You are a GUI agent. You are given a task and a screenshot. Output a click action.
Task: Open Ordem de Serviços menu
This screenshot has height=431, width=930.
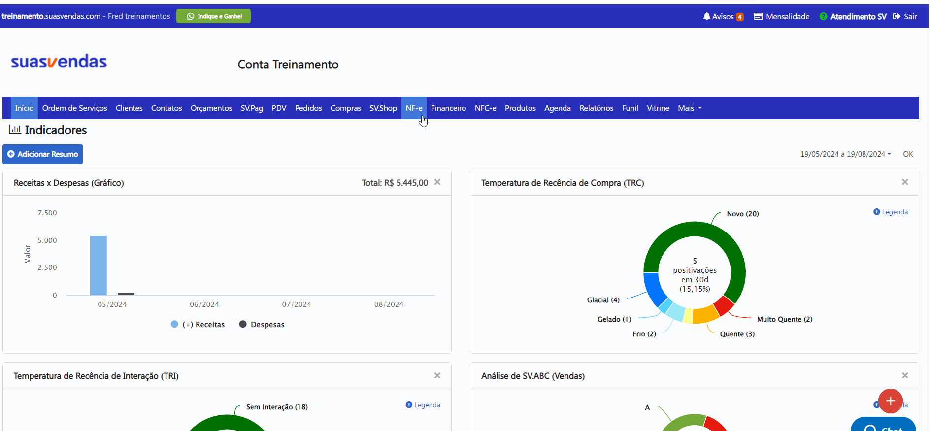pos(75,108)
